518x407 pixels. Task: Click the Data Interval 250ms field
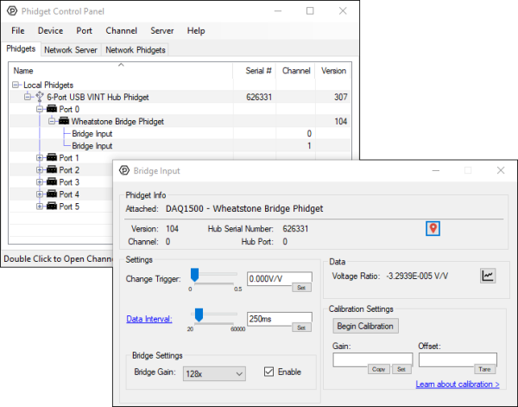pyautogui.click(x=280, y=318)
